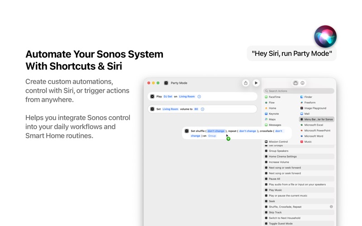This screenshot has height=226, width=362.
Task: Expand options arrow on the Play action
Action: tap(199, 97)
